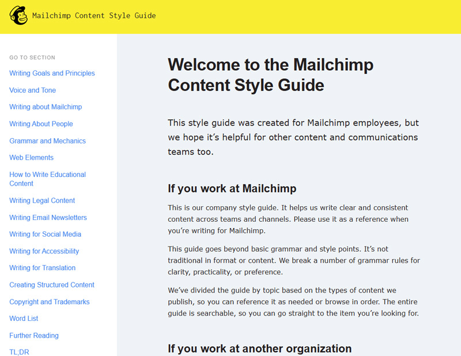Go to the Voice and Tone section
Viewport: 461px width, 356px height.
tap(32, 90)
